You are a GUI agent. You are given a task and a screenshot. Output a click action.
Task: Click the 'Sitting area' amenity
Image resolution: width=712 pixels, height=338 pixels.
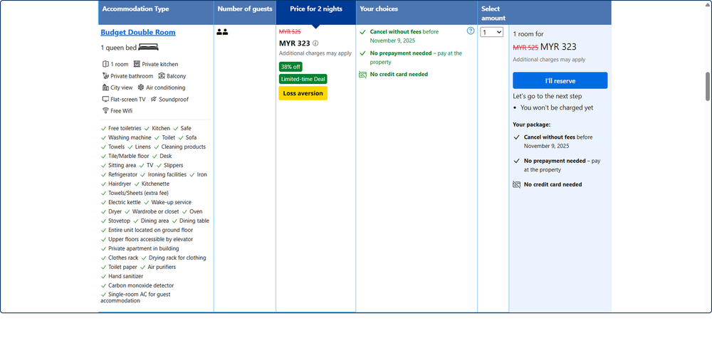coord(122,166)
